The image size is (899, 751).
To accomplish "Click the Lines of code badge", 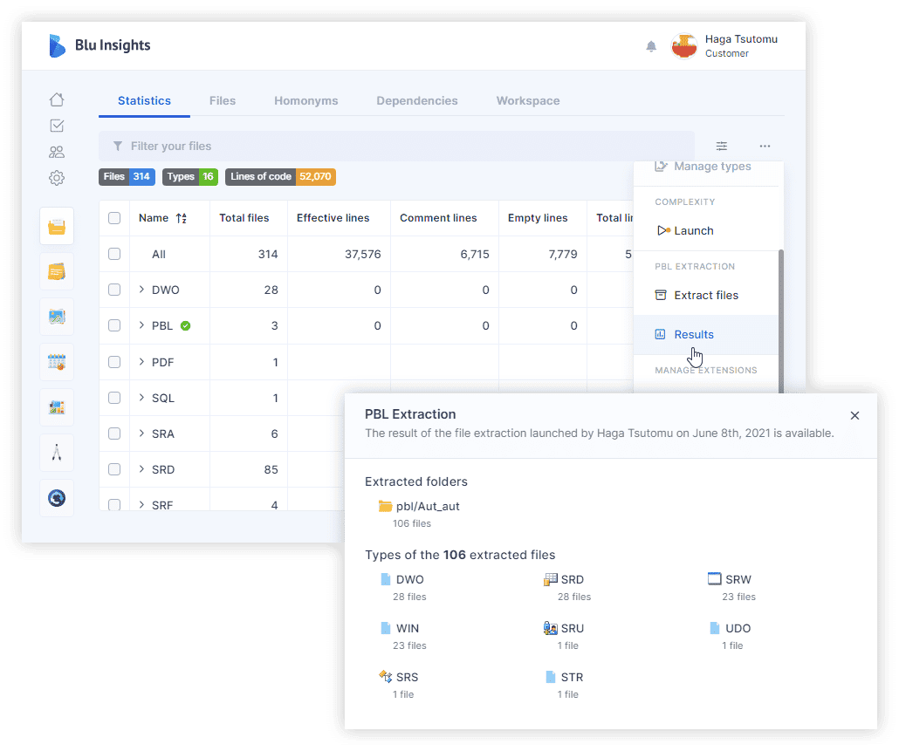I will (x=280, y=177).
